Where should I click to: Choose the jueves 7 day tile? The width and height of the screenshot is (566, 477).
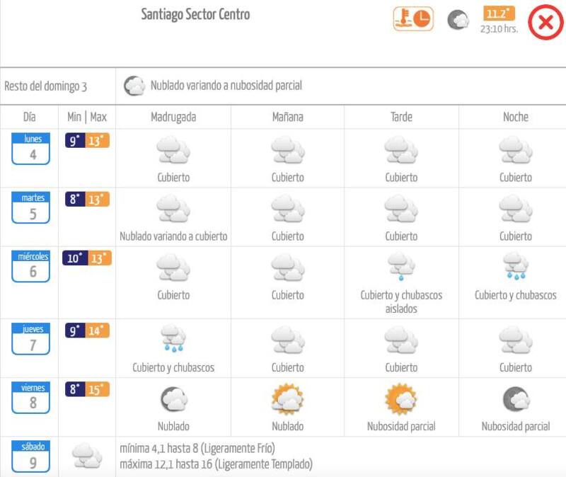pyautogui.click(x=31, y=338)
